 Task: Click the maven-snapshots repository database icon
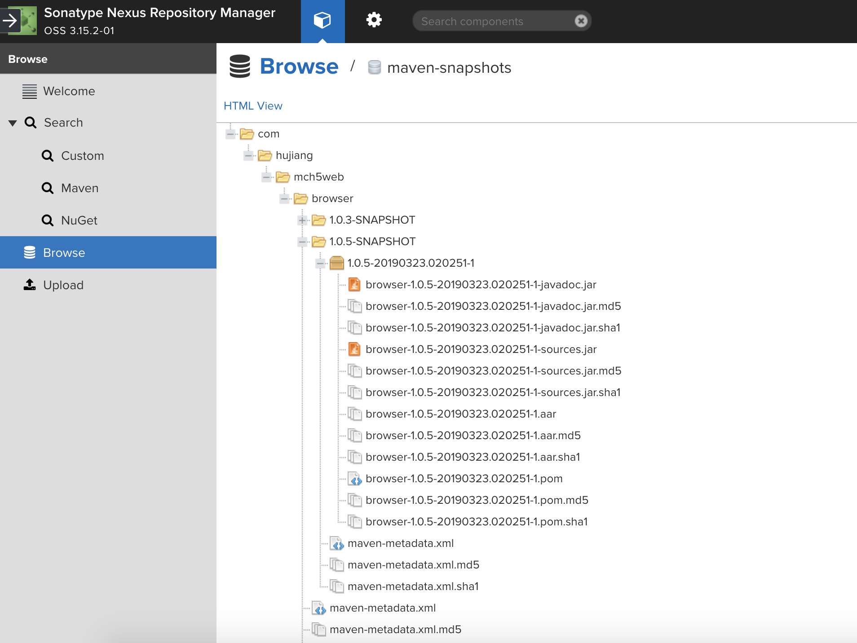374,68
